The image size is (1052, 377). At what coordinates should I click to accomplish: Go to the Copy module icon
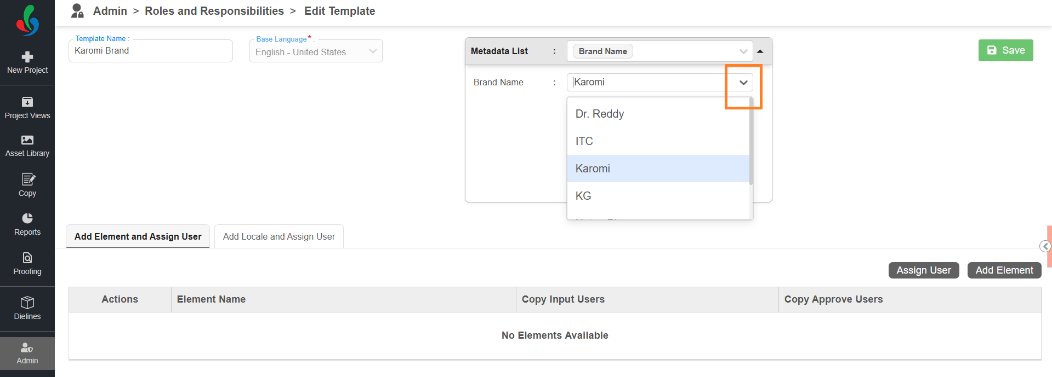click(27, 179)
